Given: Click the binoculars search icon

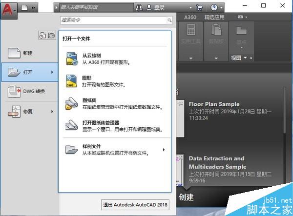Looking at the screenshot, I should pos(139,7).
